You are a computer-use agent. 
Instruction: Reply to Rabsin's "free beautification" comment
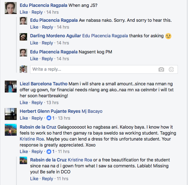tap(47, 179)
